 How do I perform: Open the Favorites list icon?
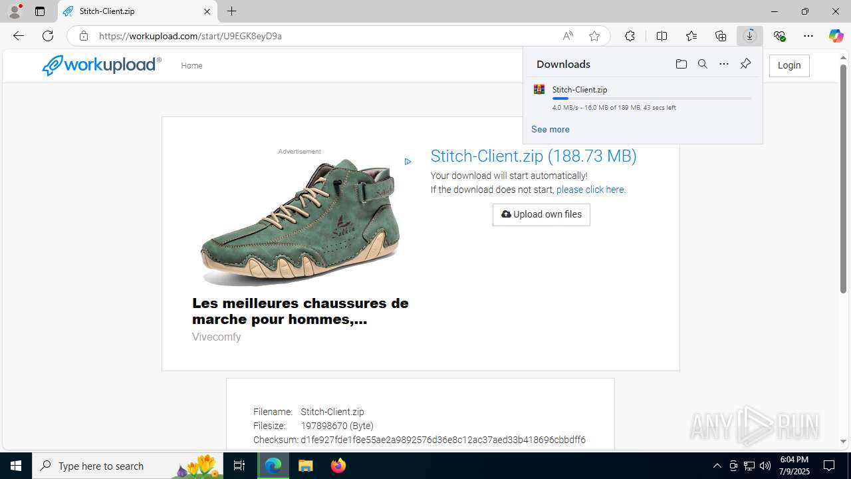pyautogui.click(x=691, y=36)
